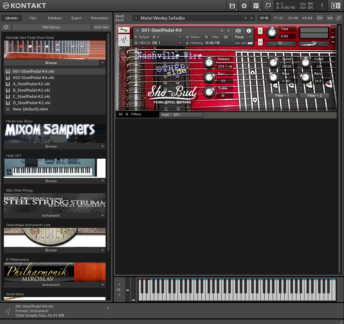Click the exclamation warning indicator

pyautogui.click(x=322, y=6)
